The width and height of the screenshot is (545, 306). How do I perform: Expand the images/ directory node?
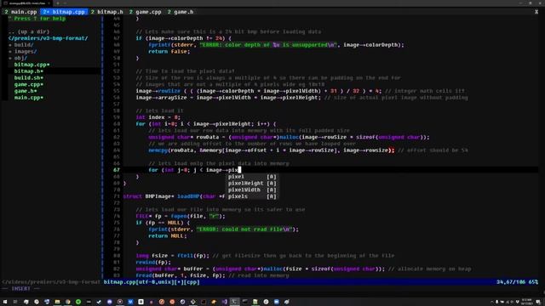(23, 51)
